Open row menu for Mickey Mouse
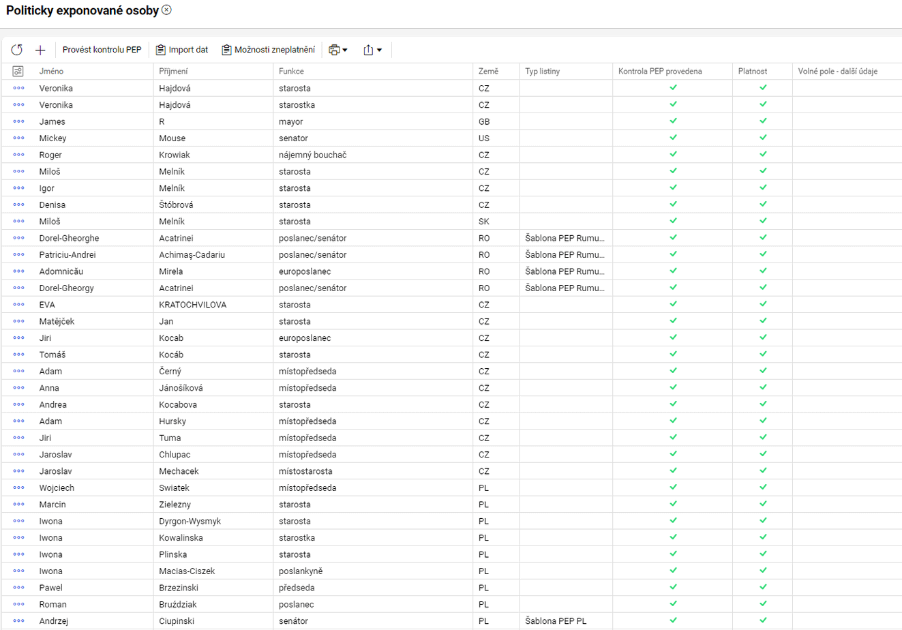This screenshot has height=630, width=902. 18,138
